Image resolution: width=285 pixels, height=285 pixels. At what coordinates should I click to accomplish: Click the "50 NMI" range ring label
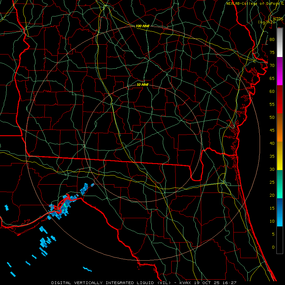pyautogui.click(x=142, y=85)
